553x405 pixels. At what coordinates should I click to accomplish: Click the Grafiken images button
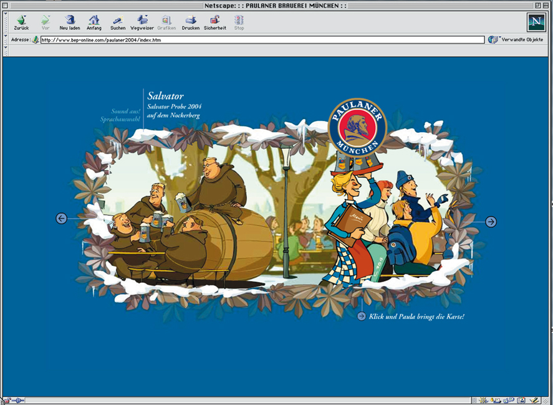pos(166,22)
